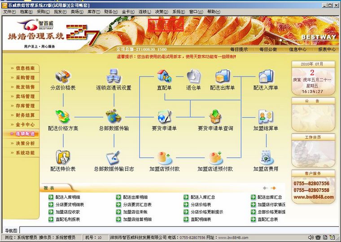Open 要货申请单查询 box icon
341x242 pixels.
coord(215,117)
